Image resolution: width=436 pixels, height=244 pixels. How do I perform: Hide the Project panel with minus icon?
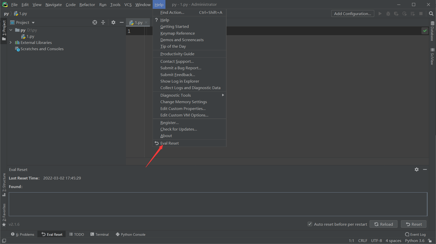(x=122, y=22)
